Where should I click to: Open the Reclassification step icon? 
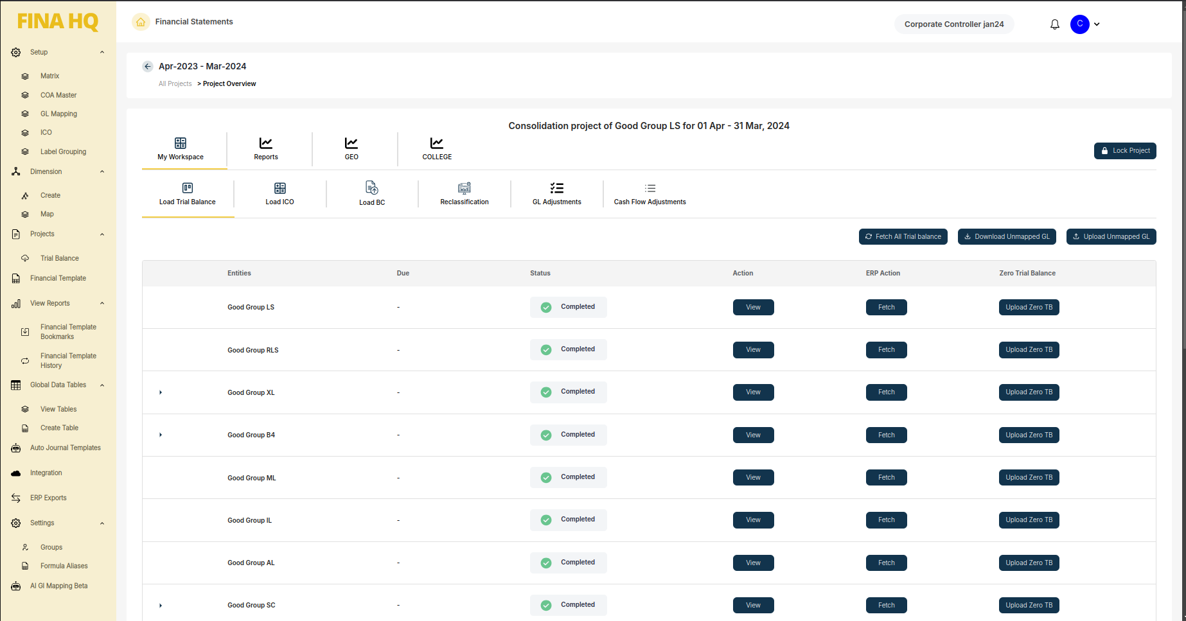(464, 188)
